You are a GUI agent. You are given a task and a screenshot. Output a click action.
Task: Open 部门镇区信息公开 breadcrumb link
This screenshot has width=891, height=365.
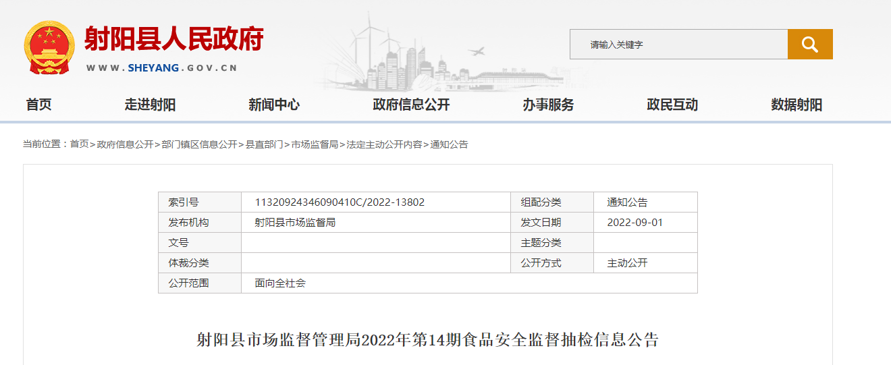199,144
